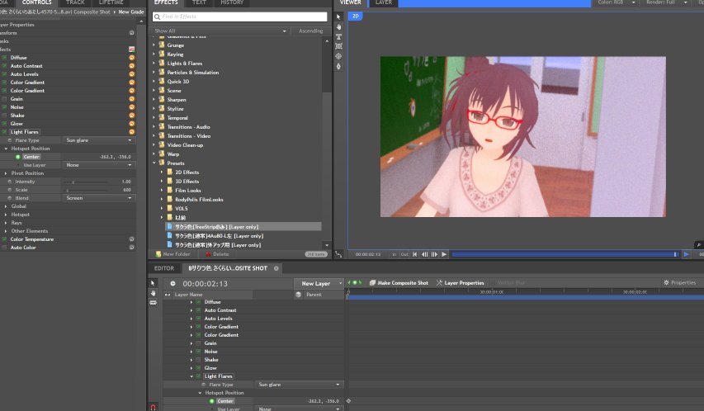
Task: Select the viewer hand pan tool
Action: tap(338, 27)
